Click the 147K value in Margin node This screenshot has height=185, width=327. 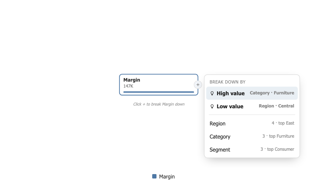tap(128, 86)
